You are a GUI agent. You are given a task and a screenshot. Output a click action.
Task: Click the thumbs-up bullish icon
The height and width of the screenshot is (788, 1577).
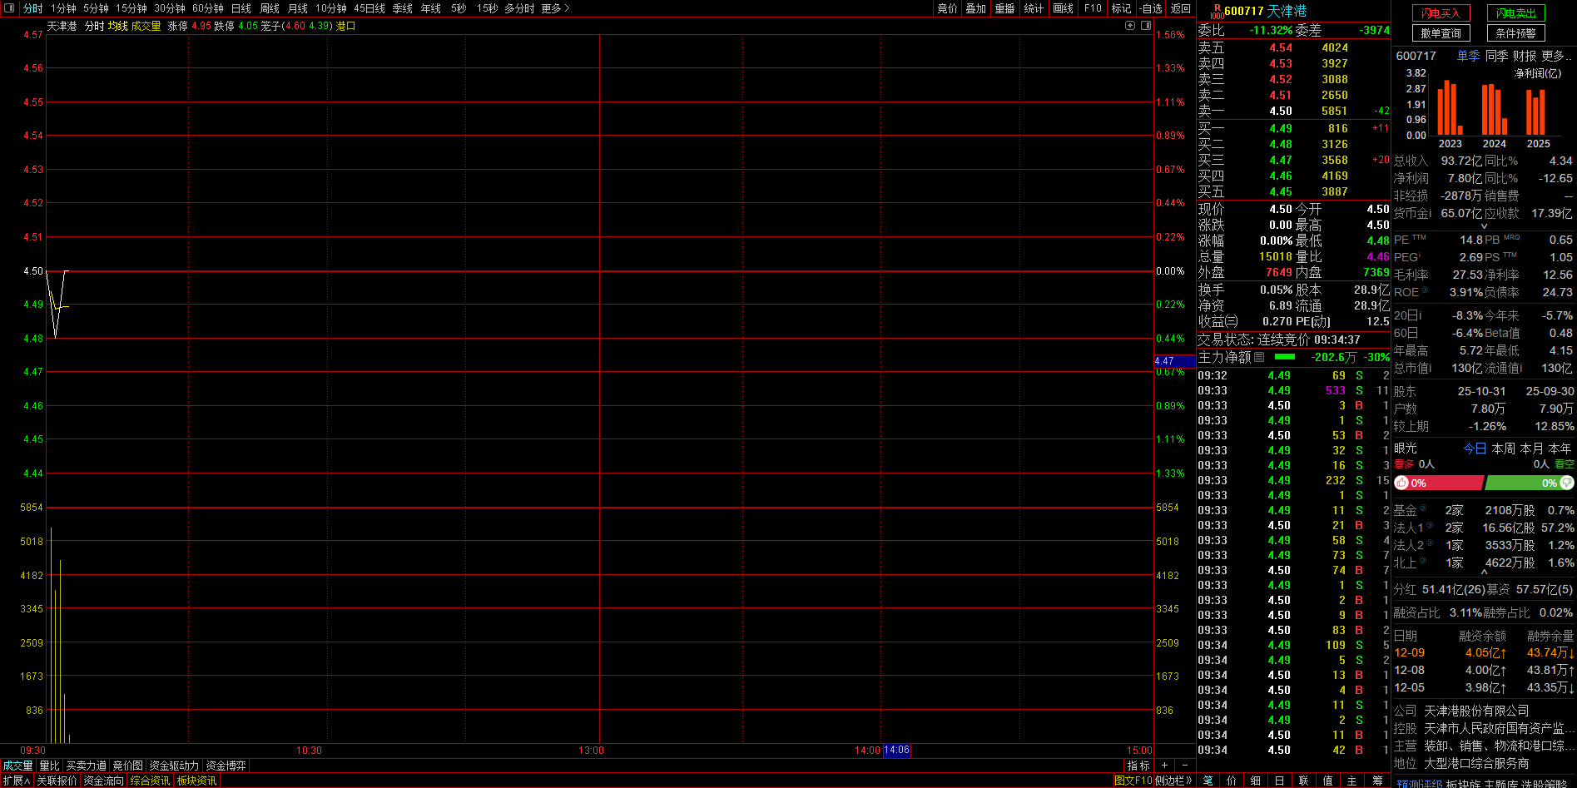(1401, 483)
